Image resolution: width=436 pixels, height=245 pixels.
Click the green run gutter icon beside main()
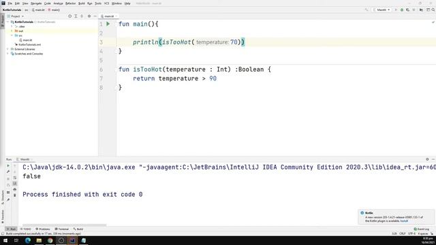point(108,24)
